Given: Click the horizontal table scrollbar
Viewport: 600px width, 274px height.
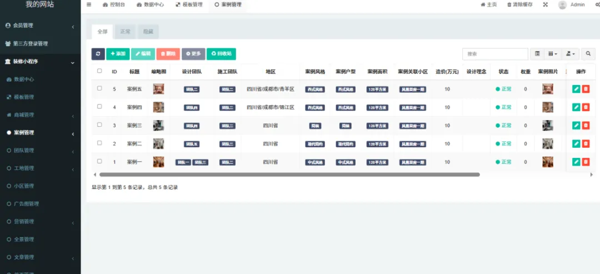Looking at the screenshot, I should coord(289,175).
